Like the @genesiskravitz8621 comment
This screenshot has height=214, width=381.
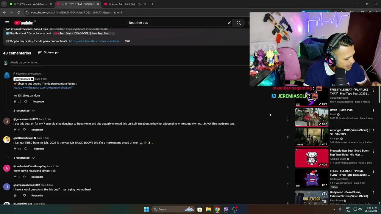(x=15, y=130)
